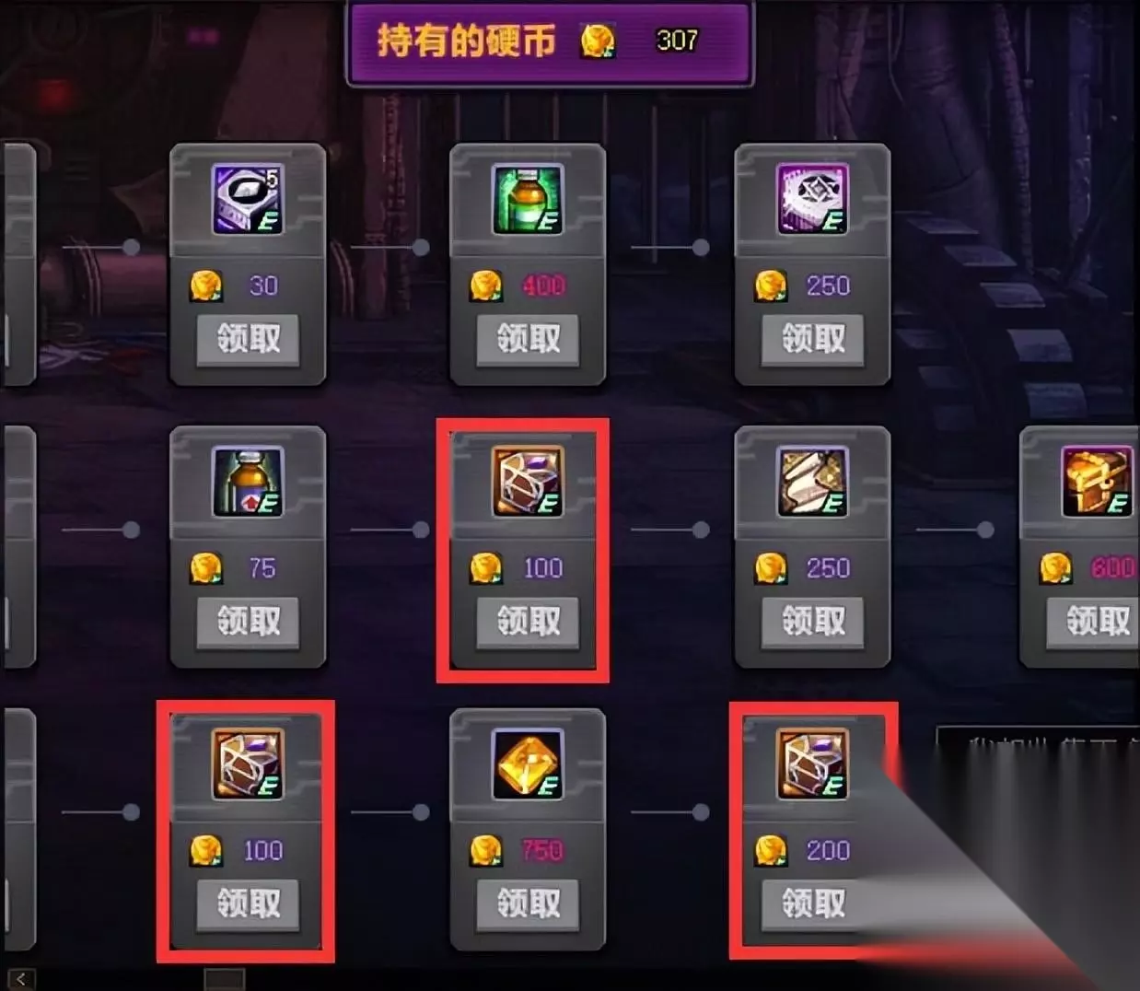Click the left arrow at the bottom scrollbar
Screen dimensions: 1140x991
(x=20, y=979)
